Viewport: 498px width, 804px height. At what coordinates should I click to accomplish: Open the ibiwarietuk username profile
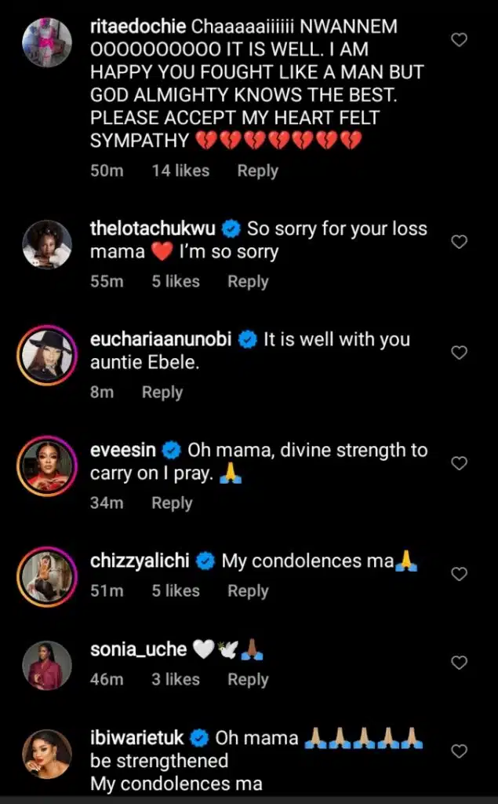tap(138, 738)
